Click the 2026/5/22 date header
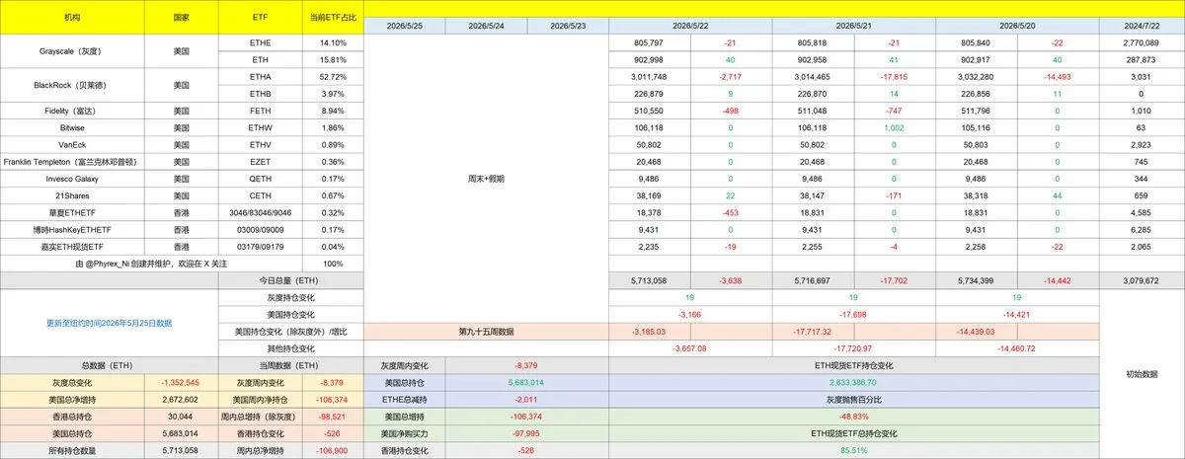 689,26
